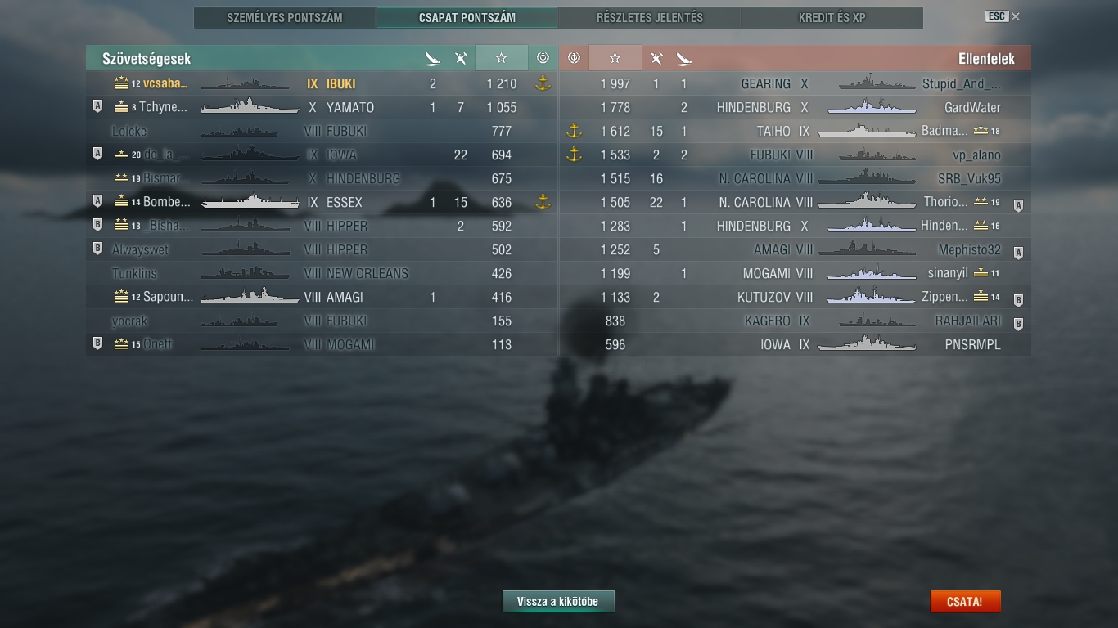Viewport: 1118px width, 628px height.
Task: Sort enemies by ships destroyed icon
Action: click(683, 58)
